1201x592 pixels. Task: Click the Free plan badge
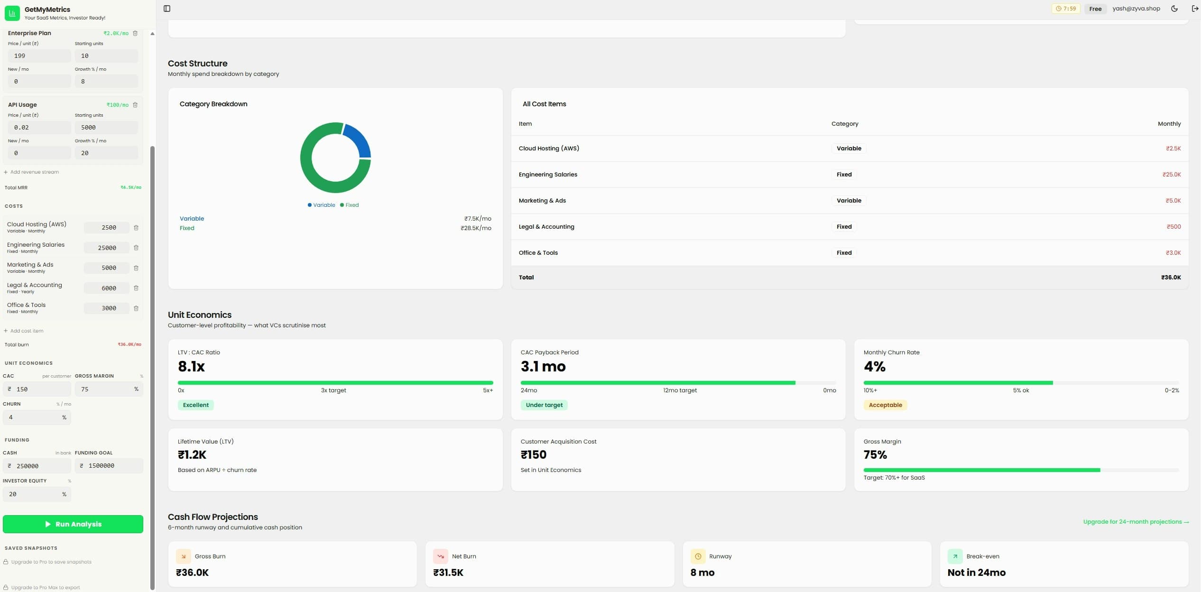click(1095, 8)
